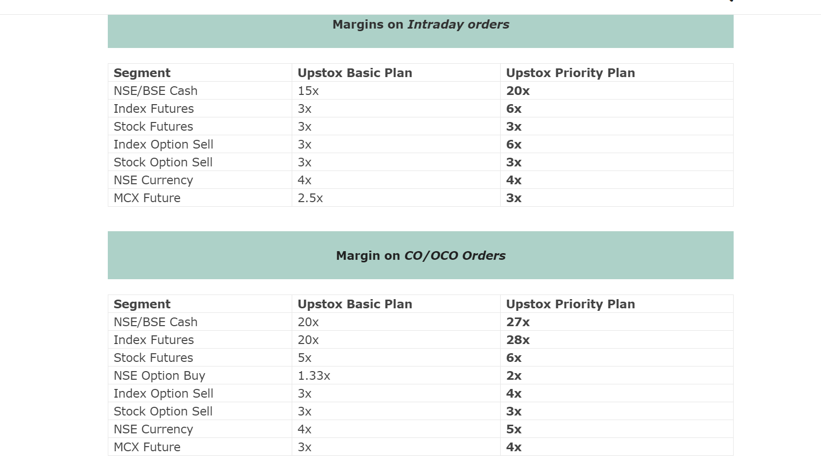Screen dimensions: 821x465
Task: Click Stock Option Sell in Intraday table
Action: tap(163, 162)
